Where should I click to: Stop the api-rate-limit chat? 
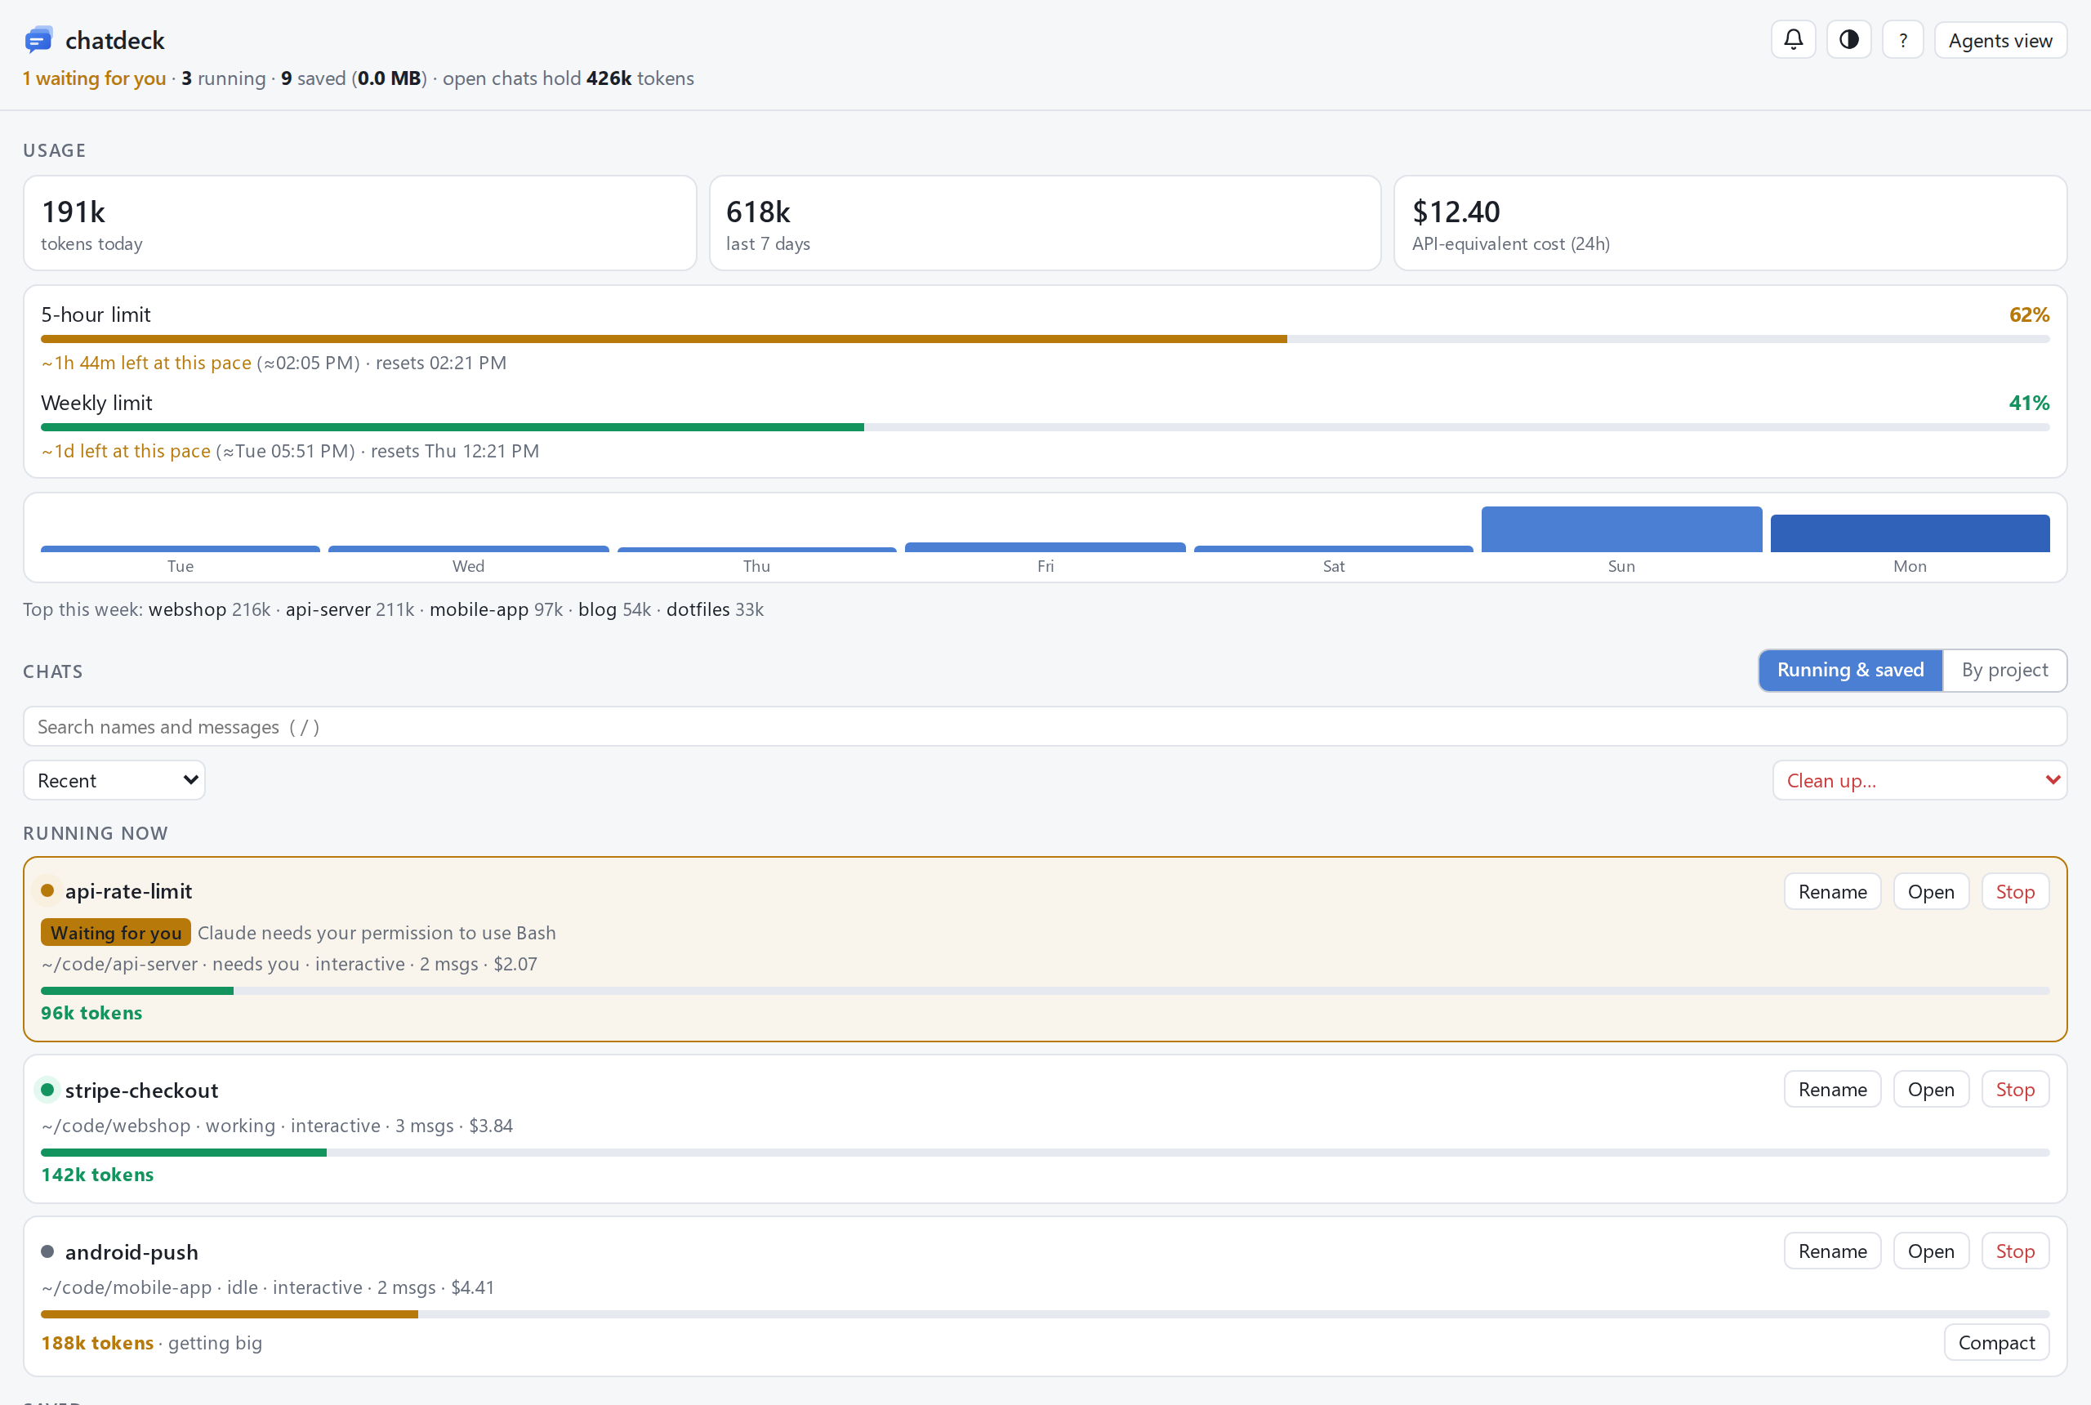(x=2015, y=891)
